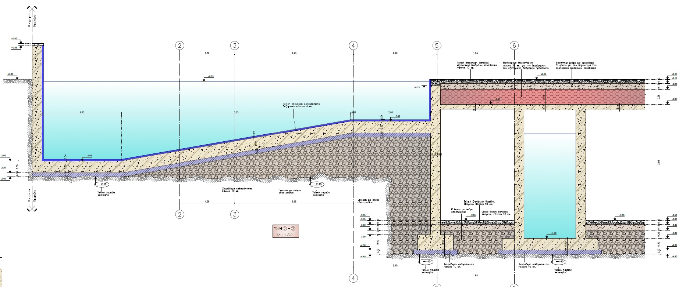Select the -4.00 marker inside the tank
679x287 pixels.
coord(554,233)
